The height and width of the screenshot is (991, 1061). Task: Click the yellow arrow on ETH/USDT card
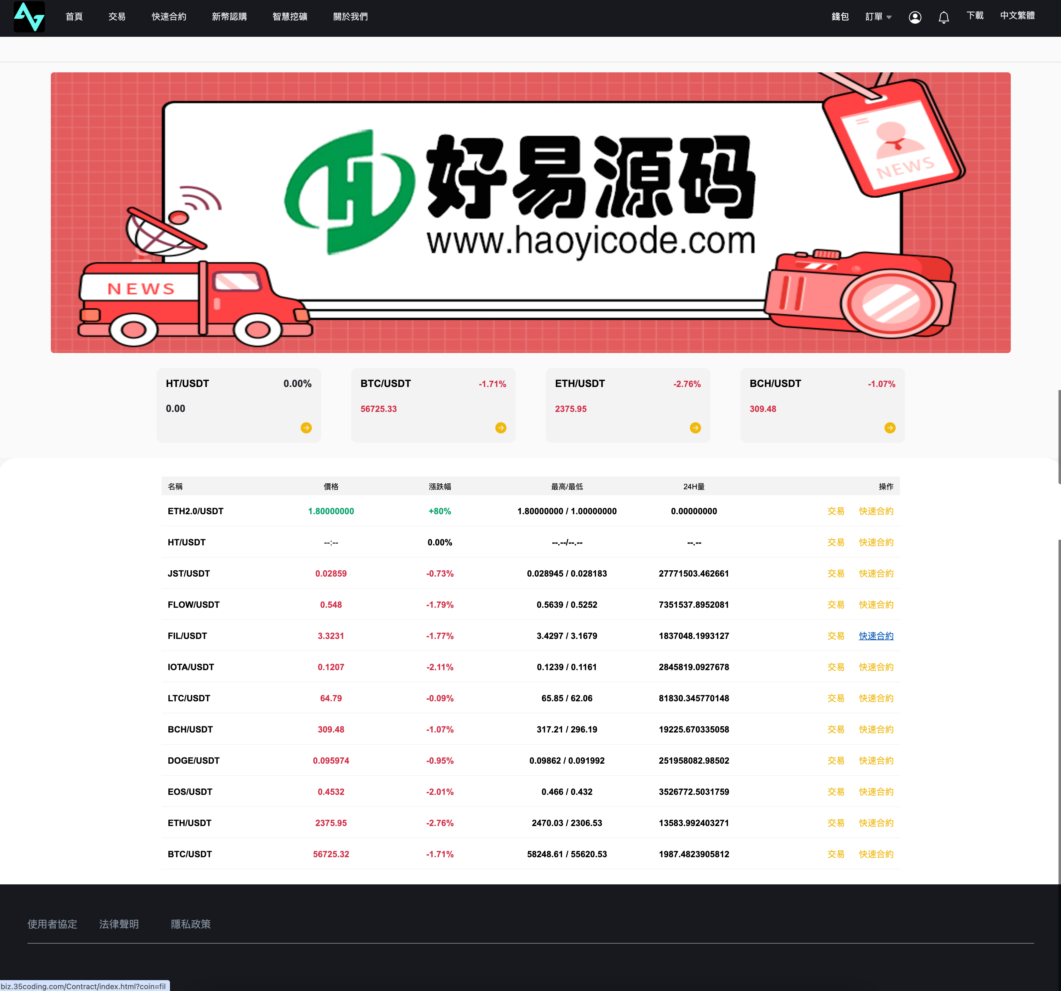coord(695,428)
